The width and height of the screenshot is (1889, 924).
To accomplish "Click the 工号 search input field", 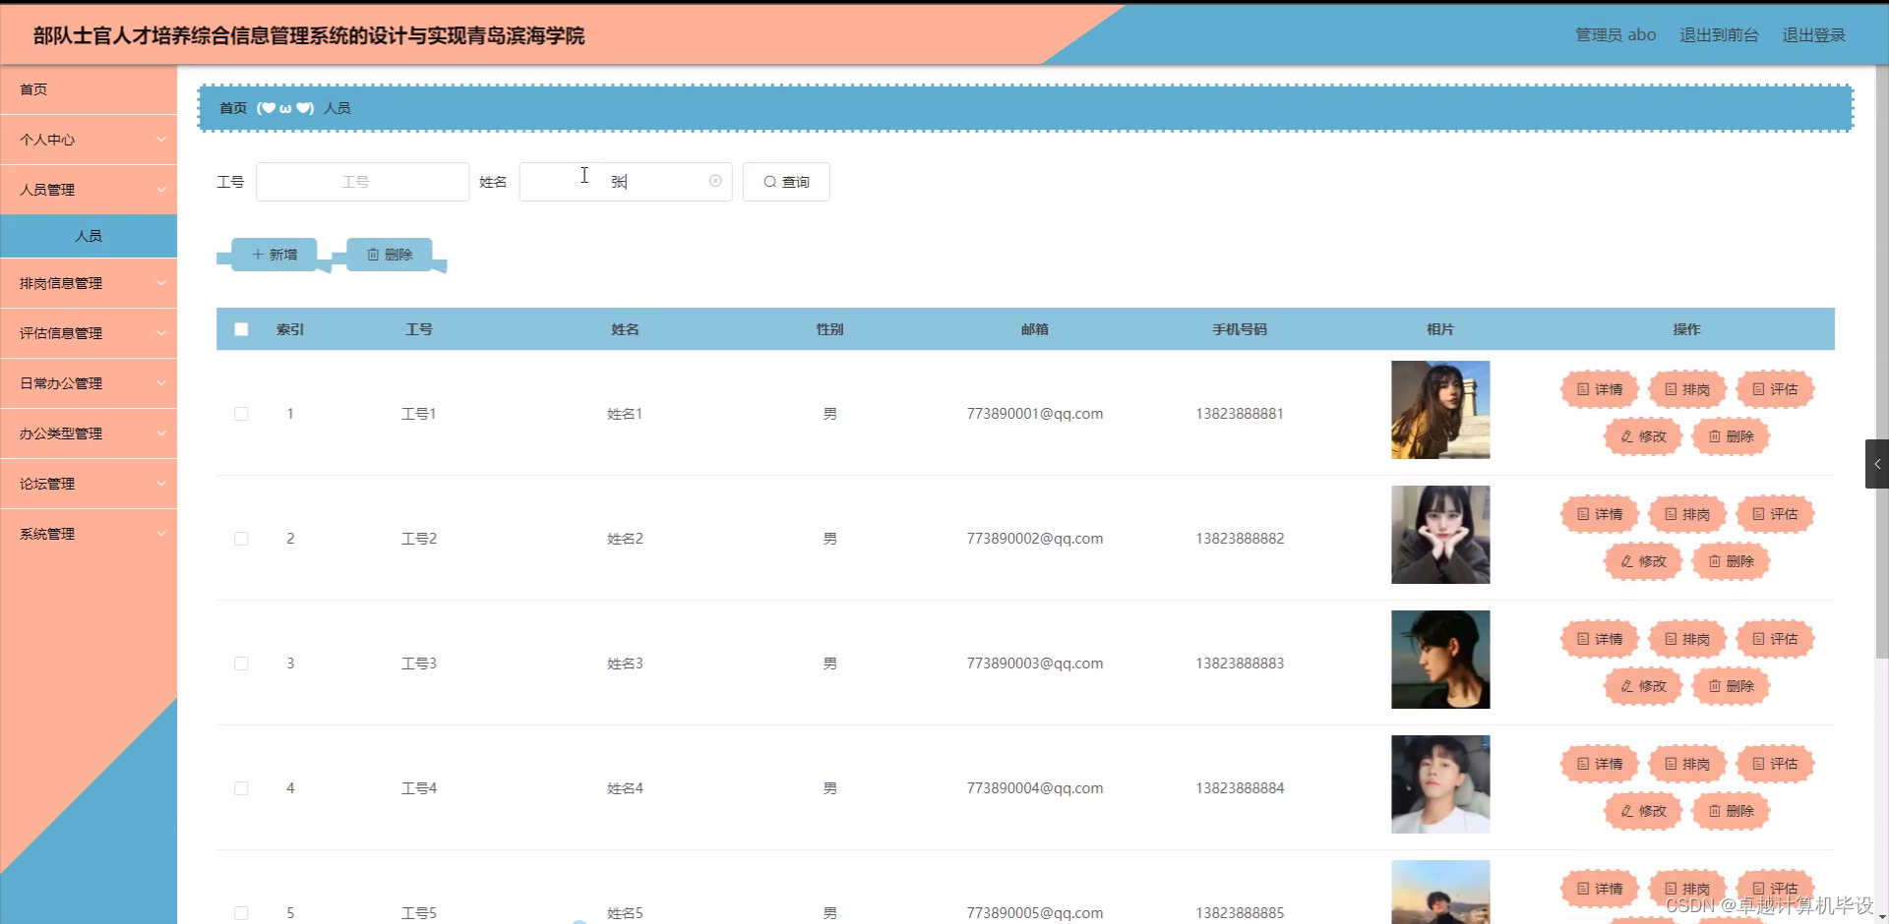I will 361,181.
